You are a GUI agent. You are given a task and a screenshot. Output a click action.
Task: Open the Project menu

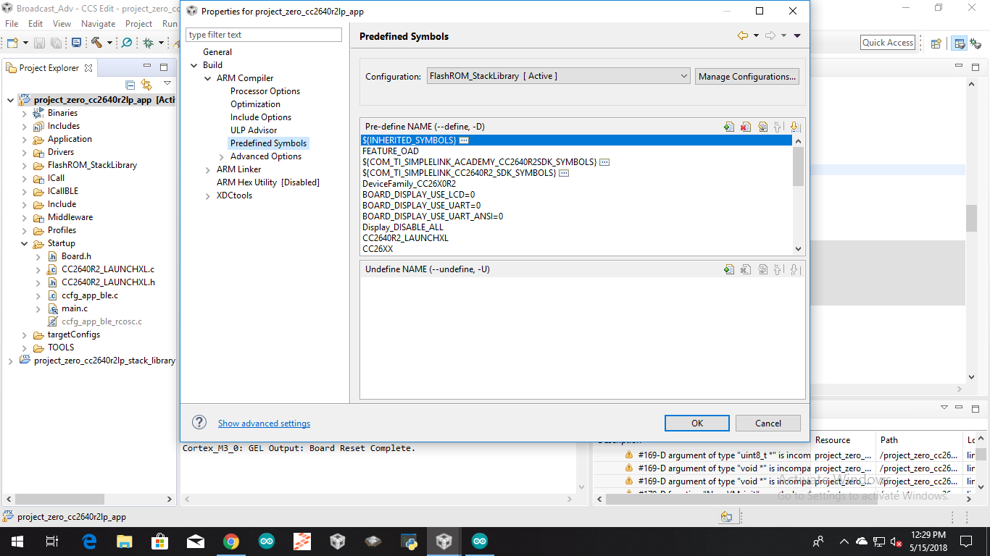[139, 24]
